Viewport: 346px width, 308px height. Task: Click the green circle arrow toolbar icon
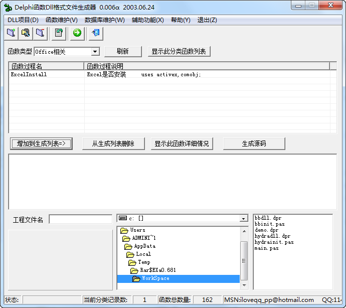(x=77, y=33)
